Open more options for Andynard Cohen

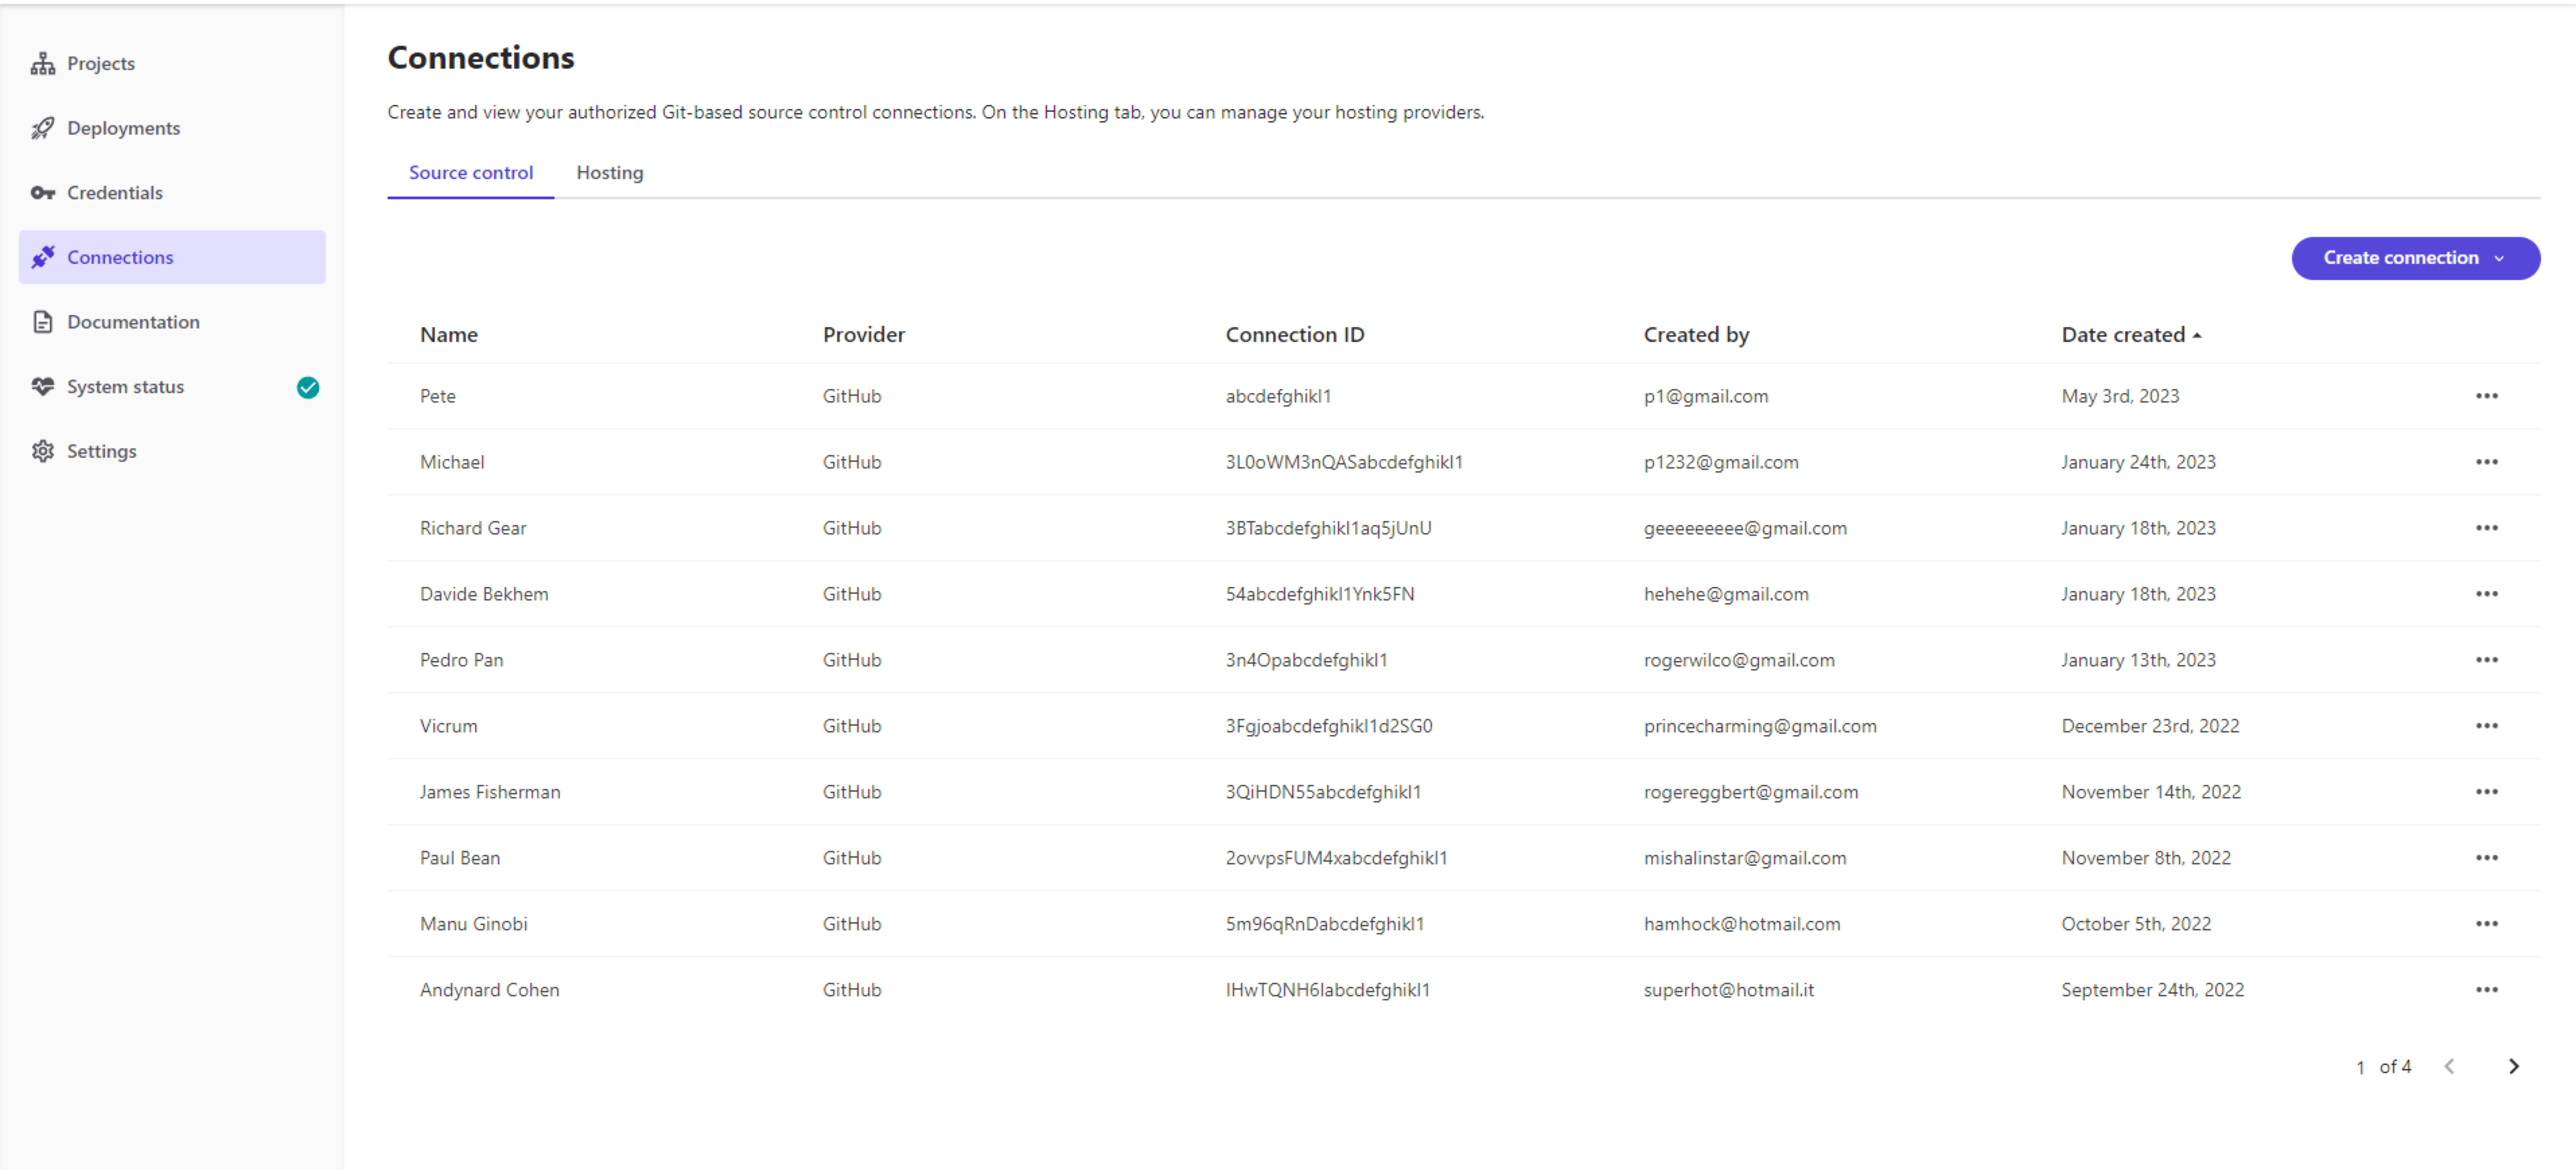2486,990
